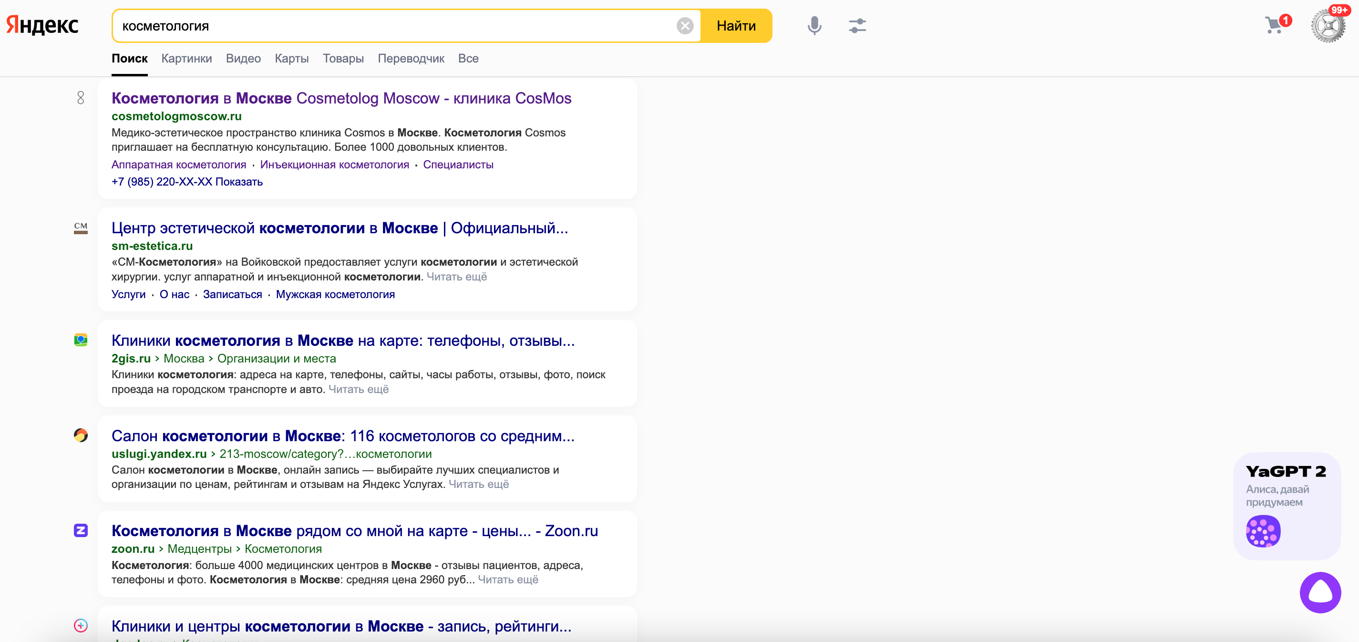Open 'Клиники и центры косметологии в Москве' result
The height and width of the screenshot is (642, 1359).
pyautogui.click(x=341, y=627)
